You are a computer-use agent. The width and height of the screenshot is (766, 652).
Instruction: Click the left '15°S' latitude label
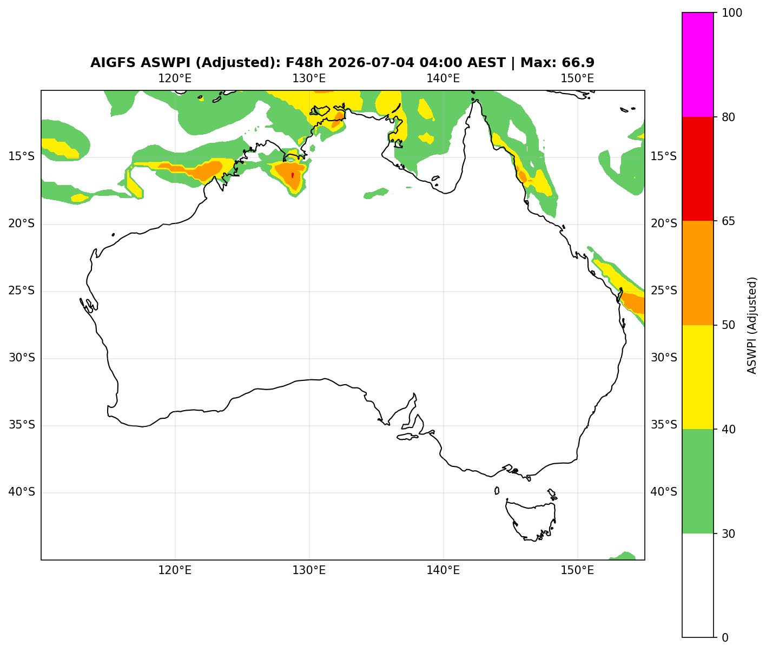[22, 157]
